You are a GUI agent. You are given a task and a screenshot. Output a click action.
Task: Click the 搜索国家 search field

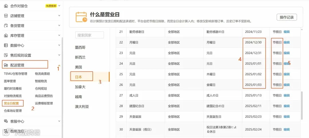point(90,35)
